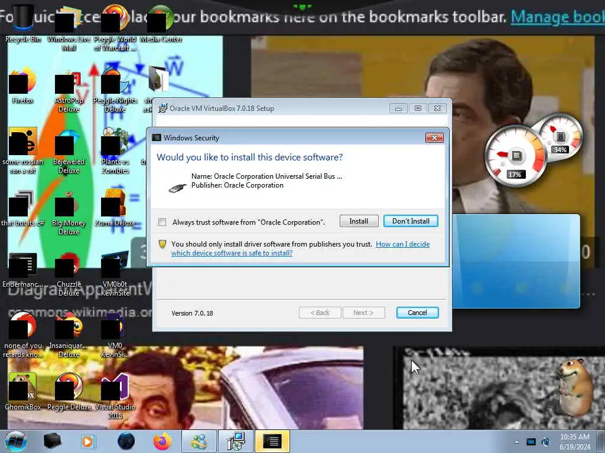
Task: Click the Windows Security title bar icon
Action: 156,137
